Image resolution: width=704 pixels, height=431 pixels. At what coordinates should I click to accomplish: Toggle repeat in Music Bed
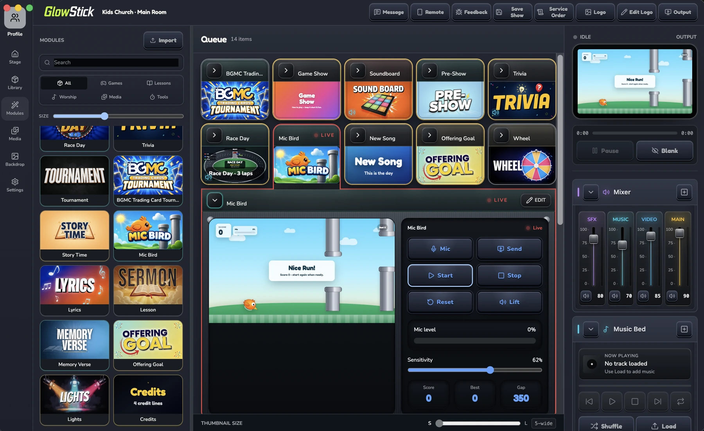point(681,401)
